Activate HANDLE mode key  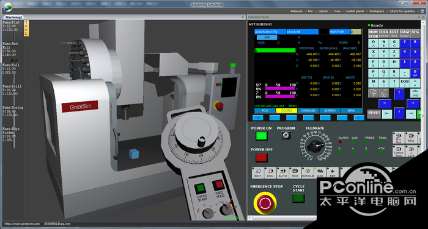point(308,173)
